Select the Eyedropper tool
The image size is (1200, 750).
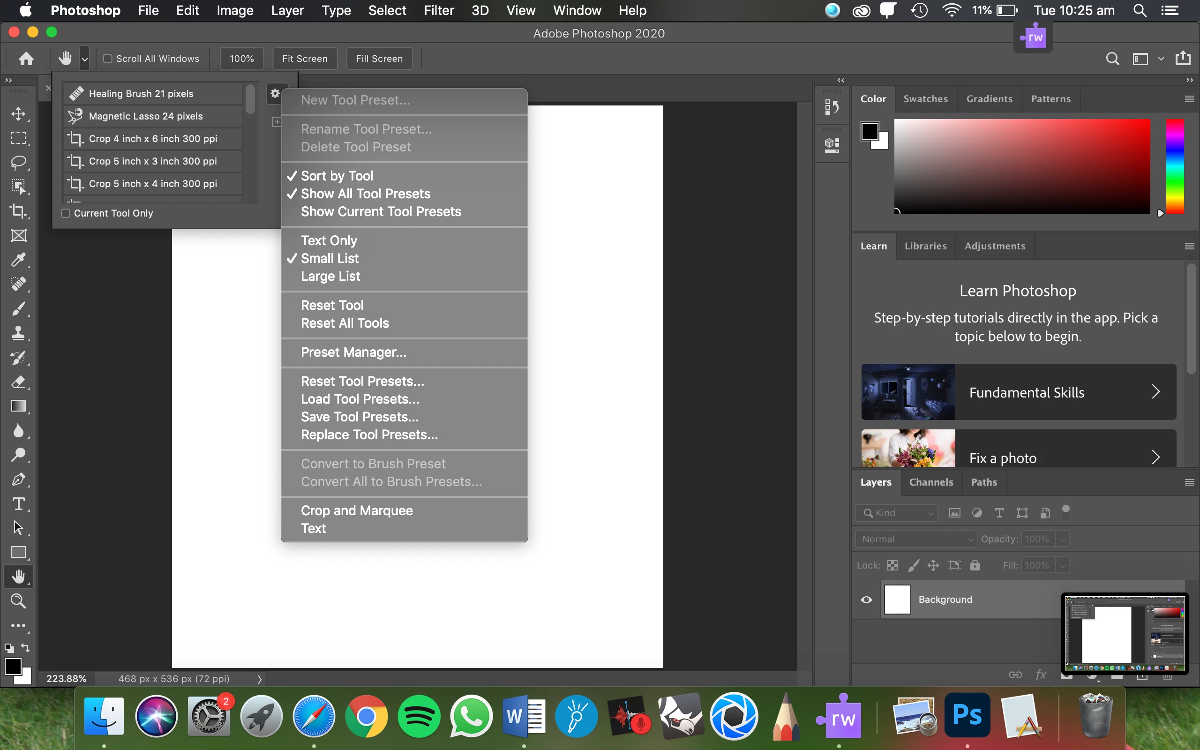18,259
